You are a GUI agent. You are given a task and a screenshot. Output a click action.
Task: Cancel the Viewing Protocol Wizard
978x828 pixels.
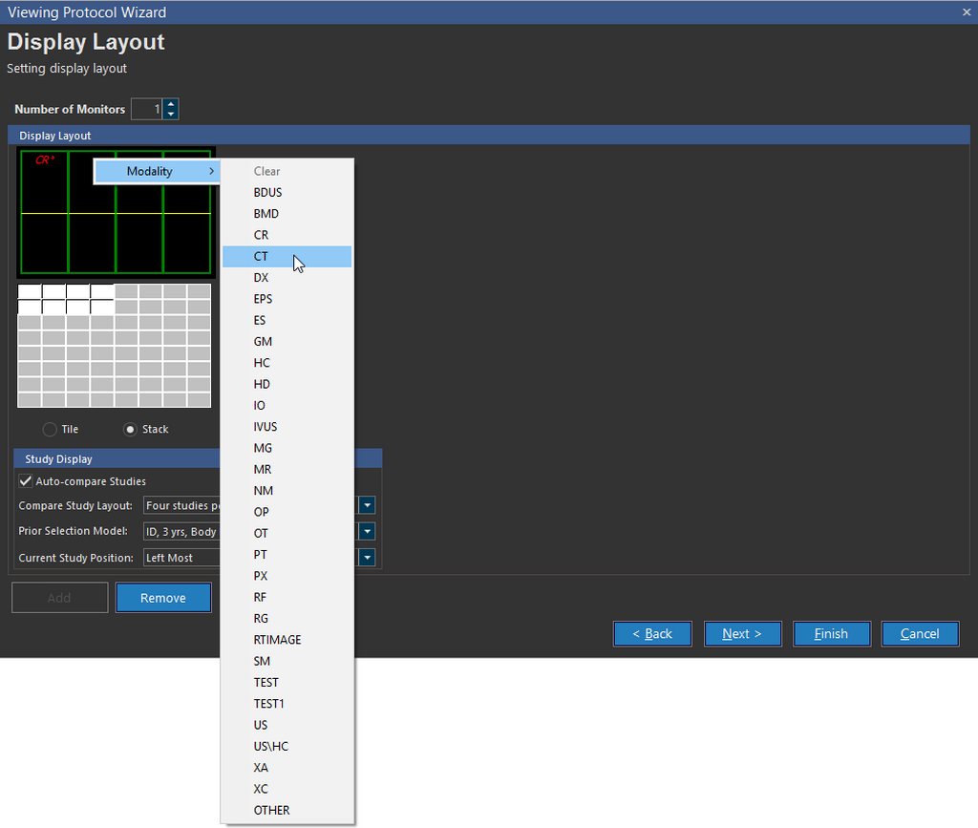920,633
